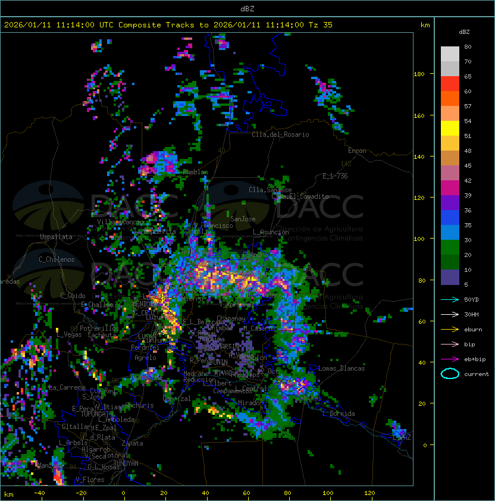Screen dimensions: 495x501
Task: Pick the dark orange 57-60 dBZ swatch
Action: point(450,98)
